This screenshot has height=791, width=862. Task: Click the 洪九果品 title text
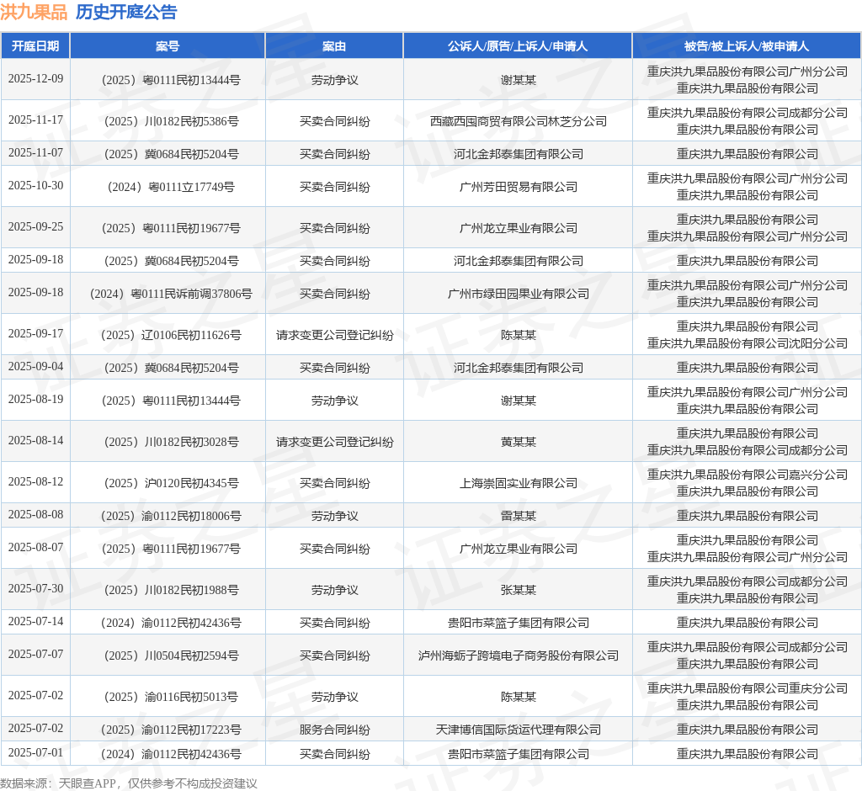point(34,12)
